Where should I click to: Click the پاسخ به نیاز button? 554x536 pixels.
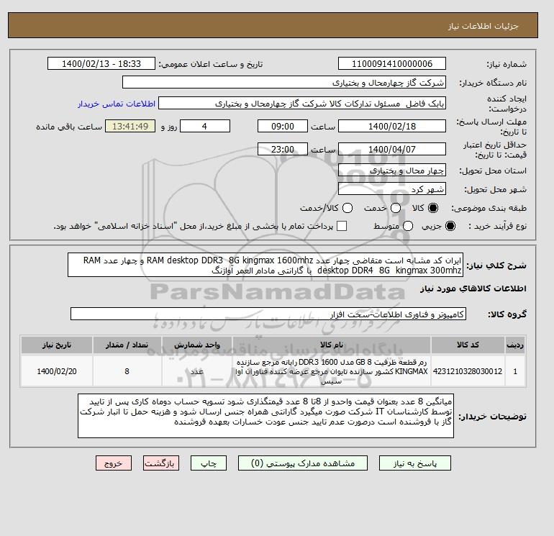415,463
